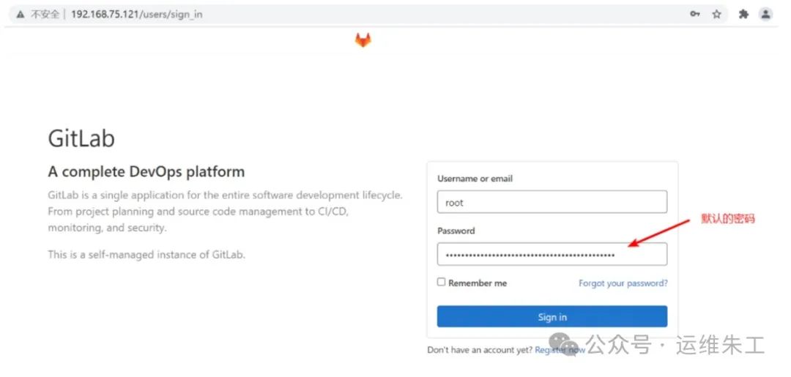Focus the Username or email field
The width and height of the screenshot is (791, 377).
point(552,201)
